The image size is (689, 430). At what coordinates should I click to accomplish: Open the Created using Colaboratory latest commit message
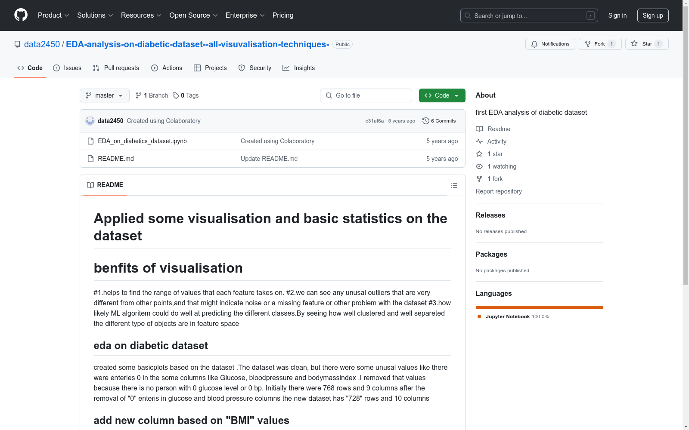[164, 121]
